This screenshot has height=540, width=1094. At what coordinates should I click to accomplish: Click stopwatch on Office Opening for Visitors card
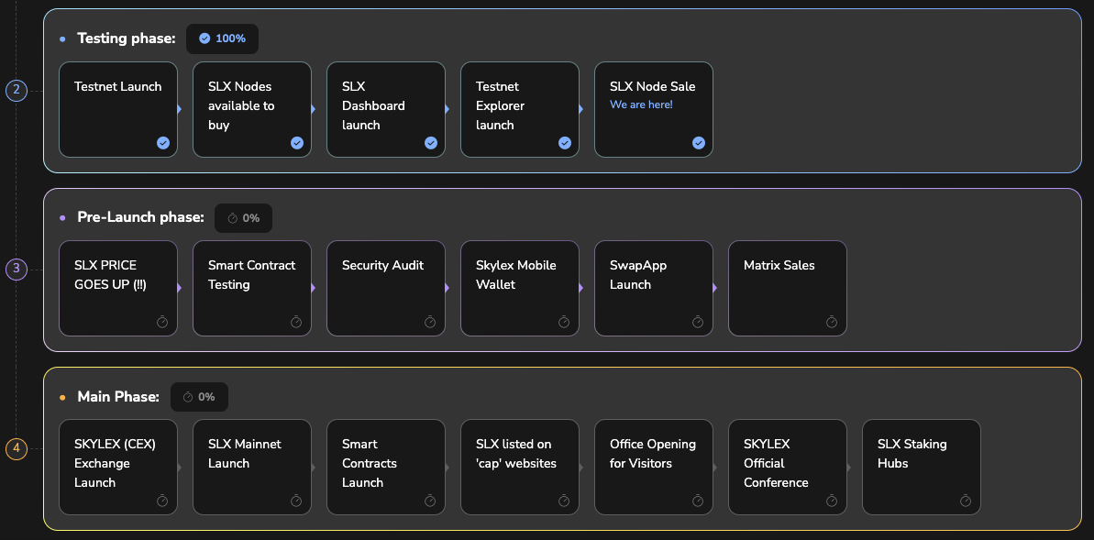click(698, 501)
